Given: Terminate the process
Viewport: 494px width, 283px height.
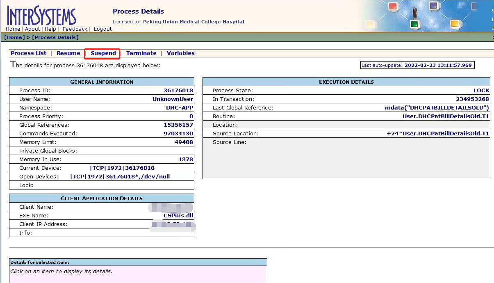Looking at the screenshot, I should (141, 53).
